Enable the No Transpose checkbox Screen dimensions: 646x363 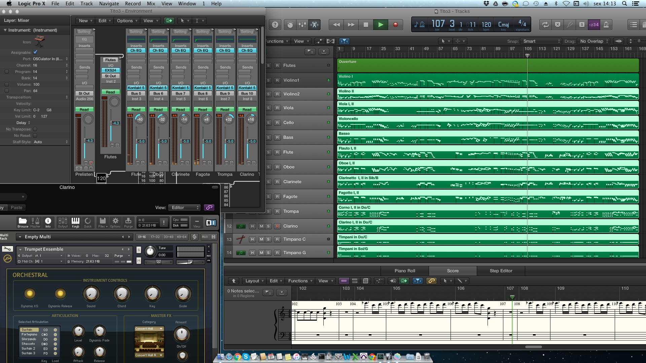(x=35, y=129)
